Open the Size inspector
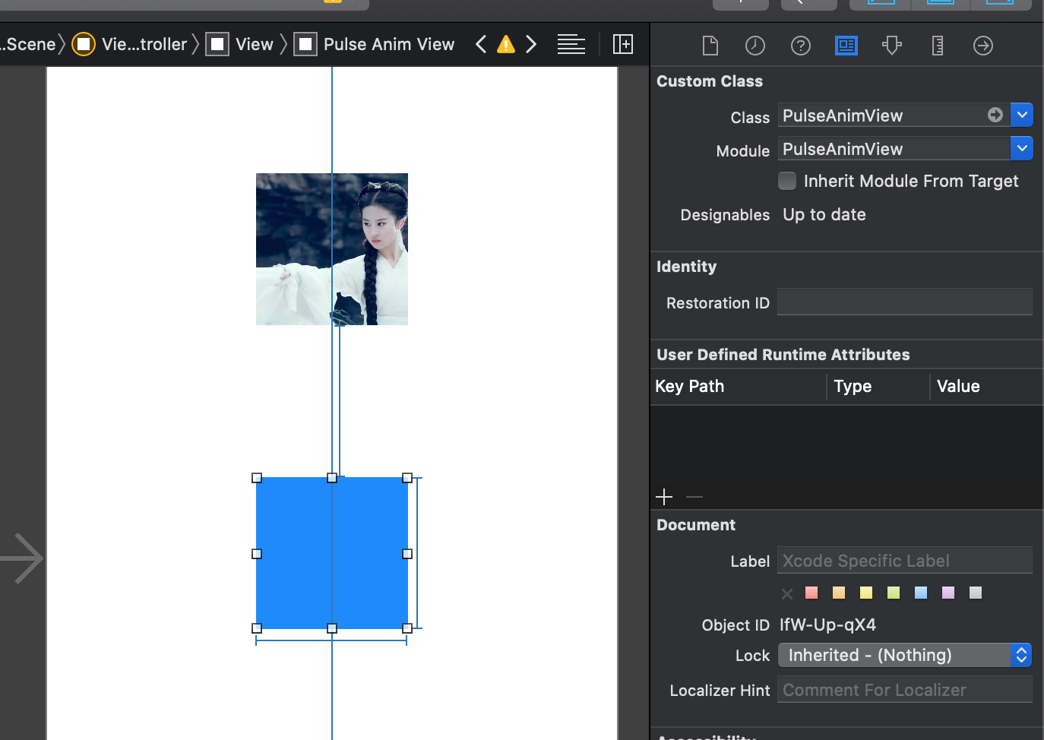The width and height of the screenshot is (1044, 740). pyautogui.click(x=937, y=45)
